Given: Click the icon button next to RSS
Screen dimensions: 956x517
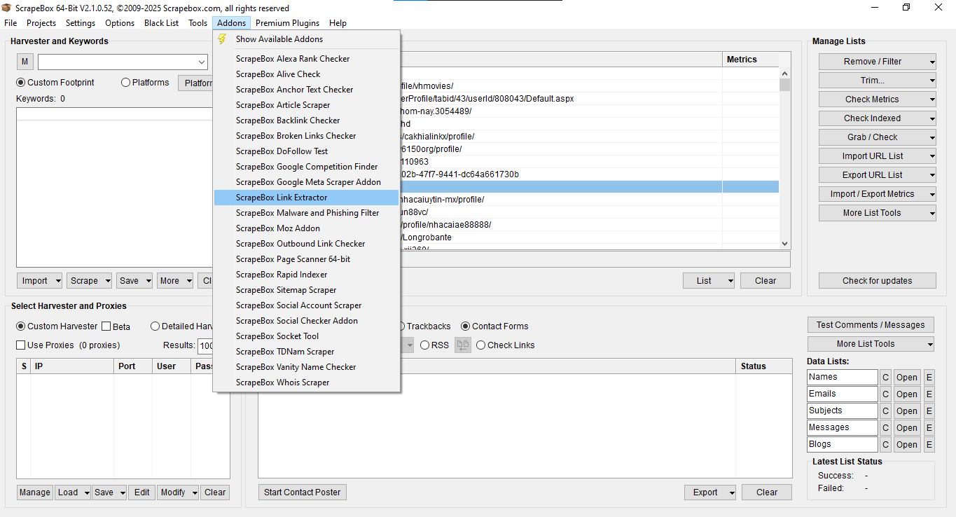Looking at the screenshot, I should click(x=463, y=345).
